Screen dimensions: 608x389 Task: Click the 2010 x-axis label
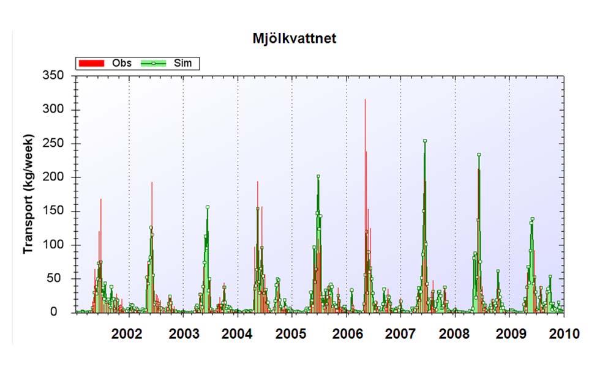pos(564,333)
